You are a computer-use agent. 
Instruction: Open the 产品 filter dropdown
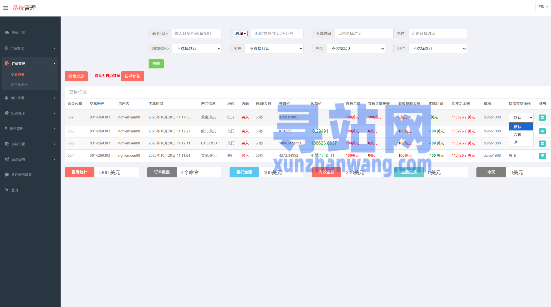point(356,49)
